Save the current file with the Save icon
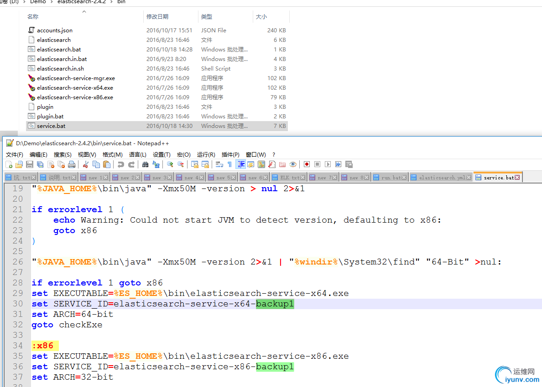 [30, 164]
